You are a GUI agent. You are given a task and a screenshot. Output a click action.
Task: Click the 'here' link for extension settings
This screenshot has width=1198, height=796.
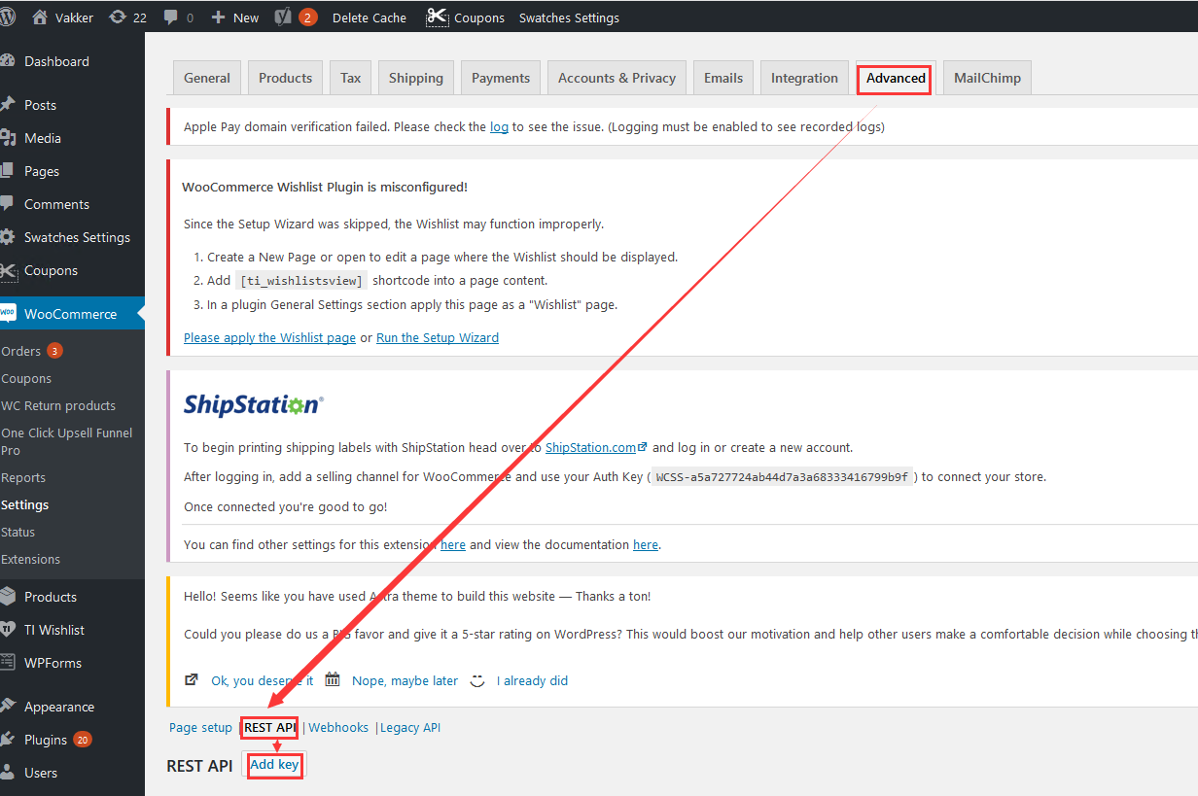click(x=453, y=544)
